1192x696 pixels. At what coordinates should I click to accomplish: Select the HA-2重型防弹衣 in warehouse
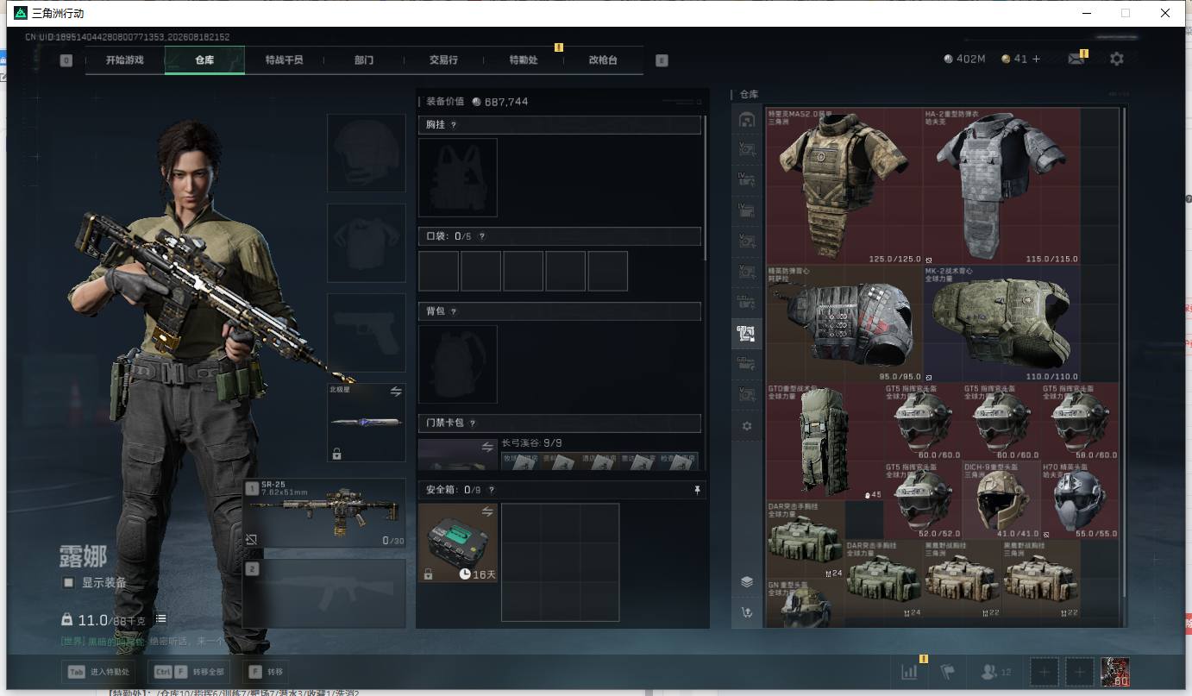[1002, 185]
